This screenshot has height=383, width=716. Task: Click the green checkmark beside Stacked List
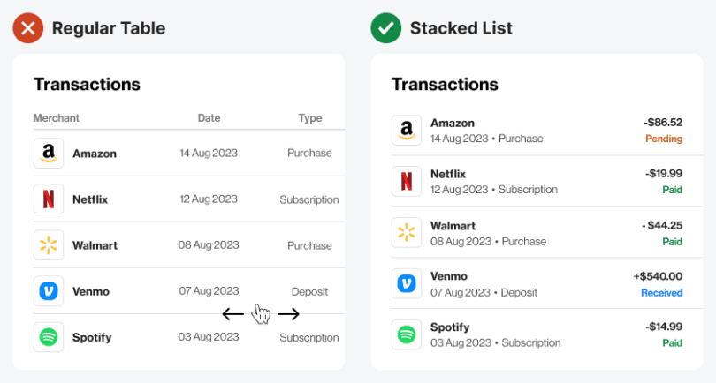tap(385, 28)
